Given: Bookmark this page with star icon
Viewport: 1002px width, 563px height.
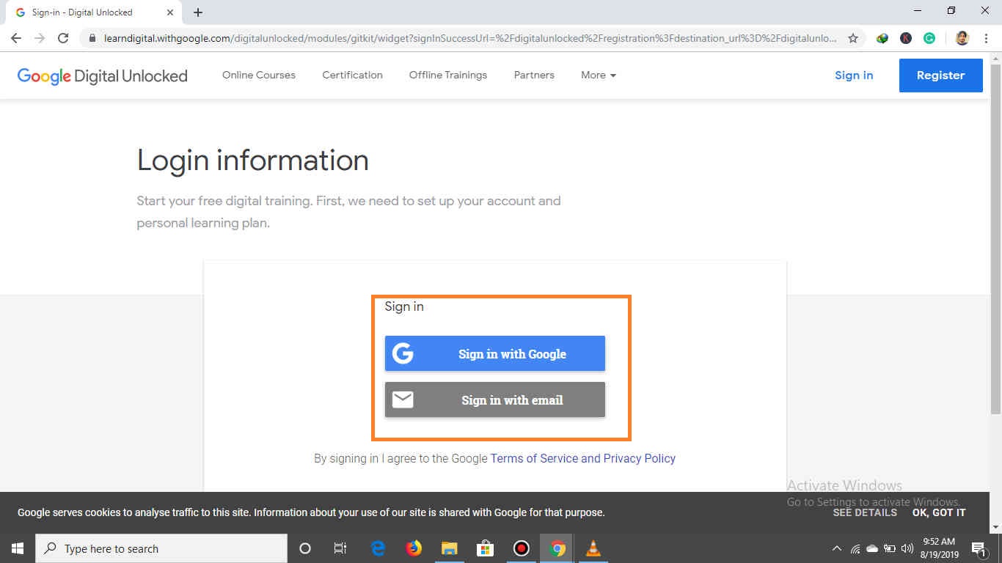Looking at the screenshot, I should [853, 38].
